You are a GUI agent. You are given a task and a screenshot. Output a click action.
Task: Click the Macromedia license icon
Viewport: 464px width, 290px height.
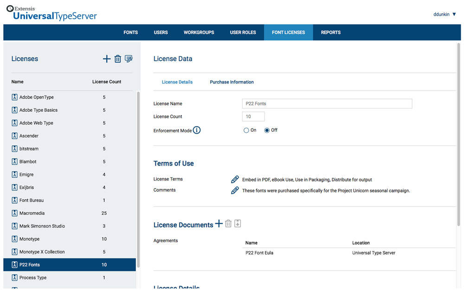(x=14, y=213)
